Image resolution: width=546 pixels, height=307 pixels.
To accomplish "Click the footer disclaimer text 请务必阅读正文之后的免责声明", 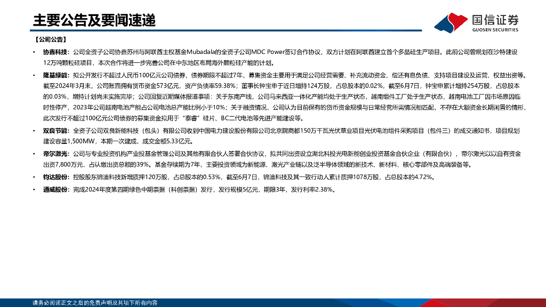I will (95, 303).
